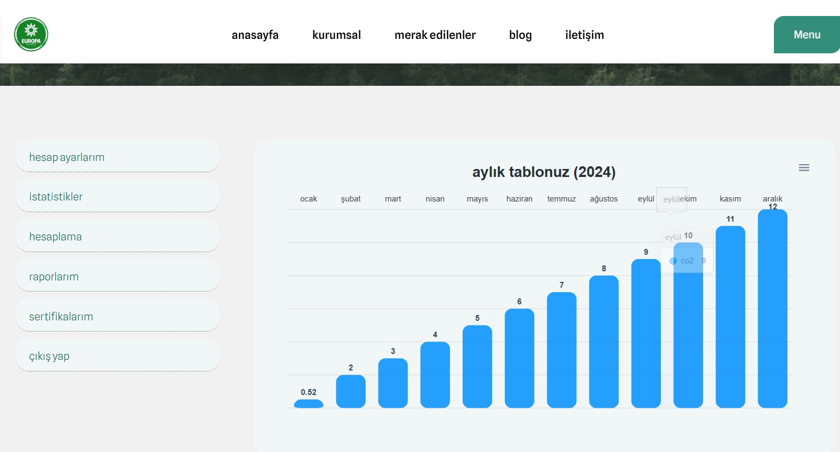Image resolution: width=840 pixels, height=452 pixels.
Task: Click the ocak bar showing 0.52
Action: (x=309, y=404)
